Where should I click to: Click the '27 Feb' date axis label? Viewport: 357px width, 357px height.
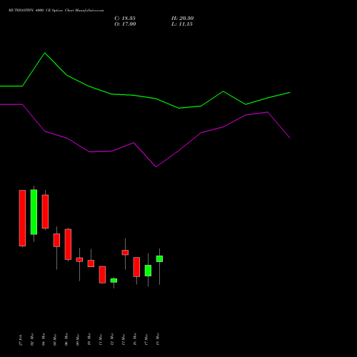[21, 340]
